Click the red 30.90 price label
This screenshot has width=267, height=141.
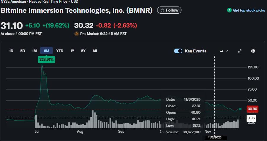pos(252,109)
